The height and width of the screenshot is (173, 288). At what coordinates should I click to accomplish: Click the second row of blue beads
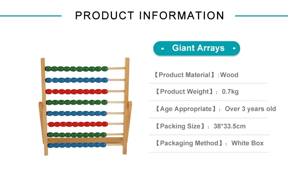point(76,80)
